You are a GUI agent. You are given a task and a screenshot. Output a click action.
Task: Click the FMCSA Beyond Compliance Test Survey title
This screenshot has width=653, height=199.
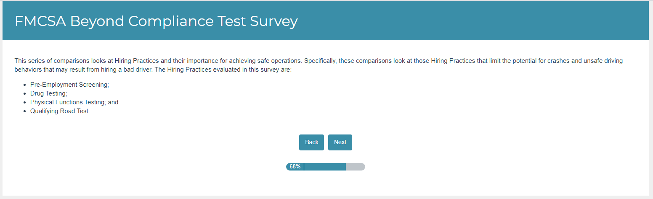point(156,21)
